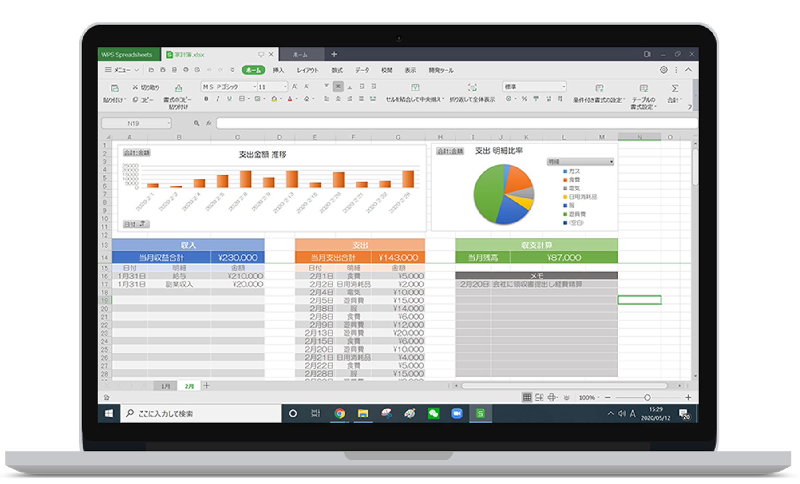This screenshot has width=800, height=484.
Task: Click the increase font size icon
Action: pyautogui.click(x=294, y=87)
